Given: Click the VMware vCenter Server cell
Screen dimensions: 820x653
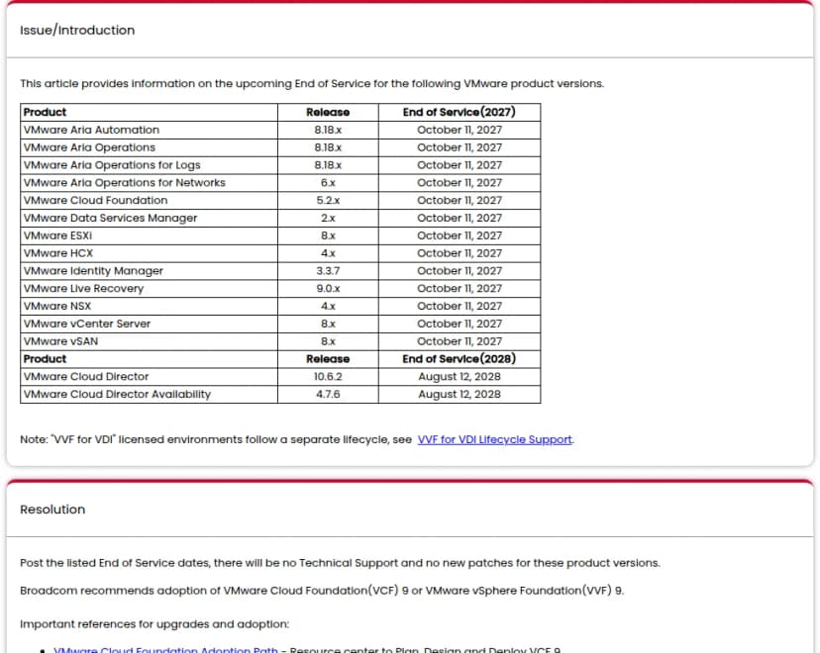Looking at the screenshot, I should pos(149,324).
